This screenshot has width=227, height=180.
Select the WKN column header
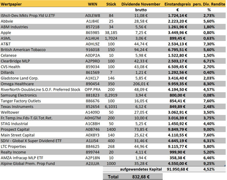(x=92, y=4)
